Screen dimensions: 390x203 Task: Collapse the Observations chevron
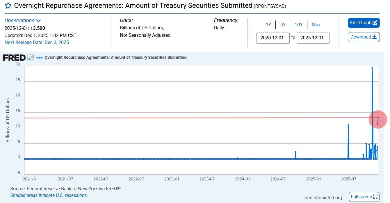39,20
